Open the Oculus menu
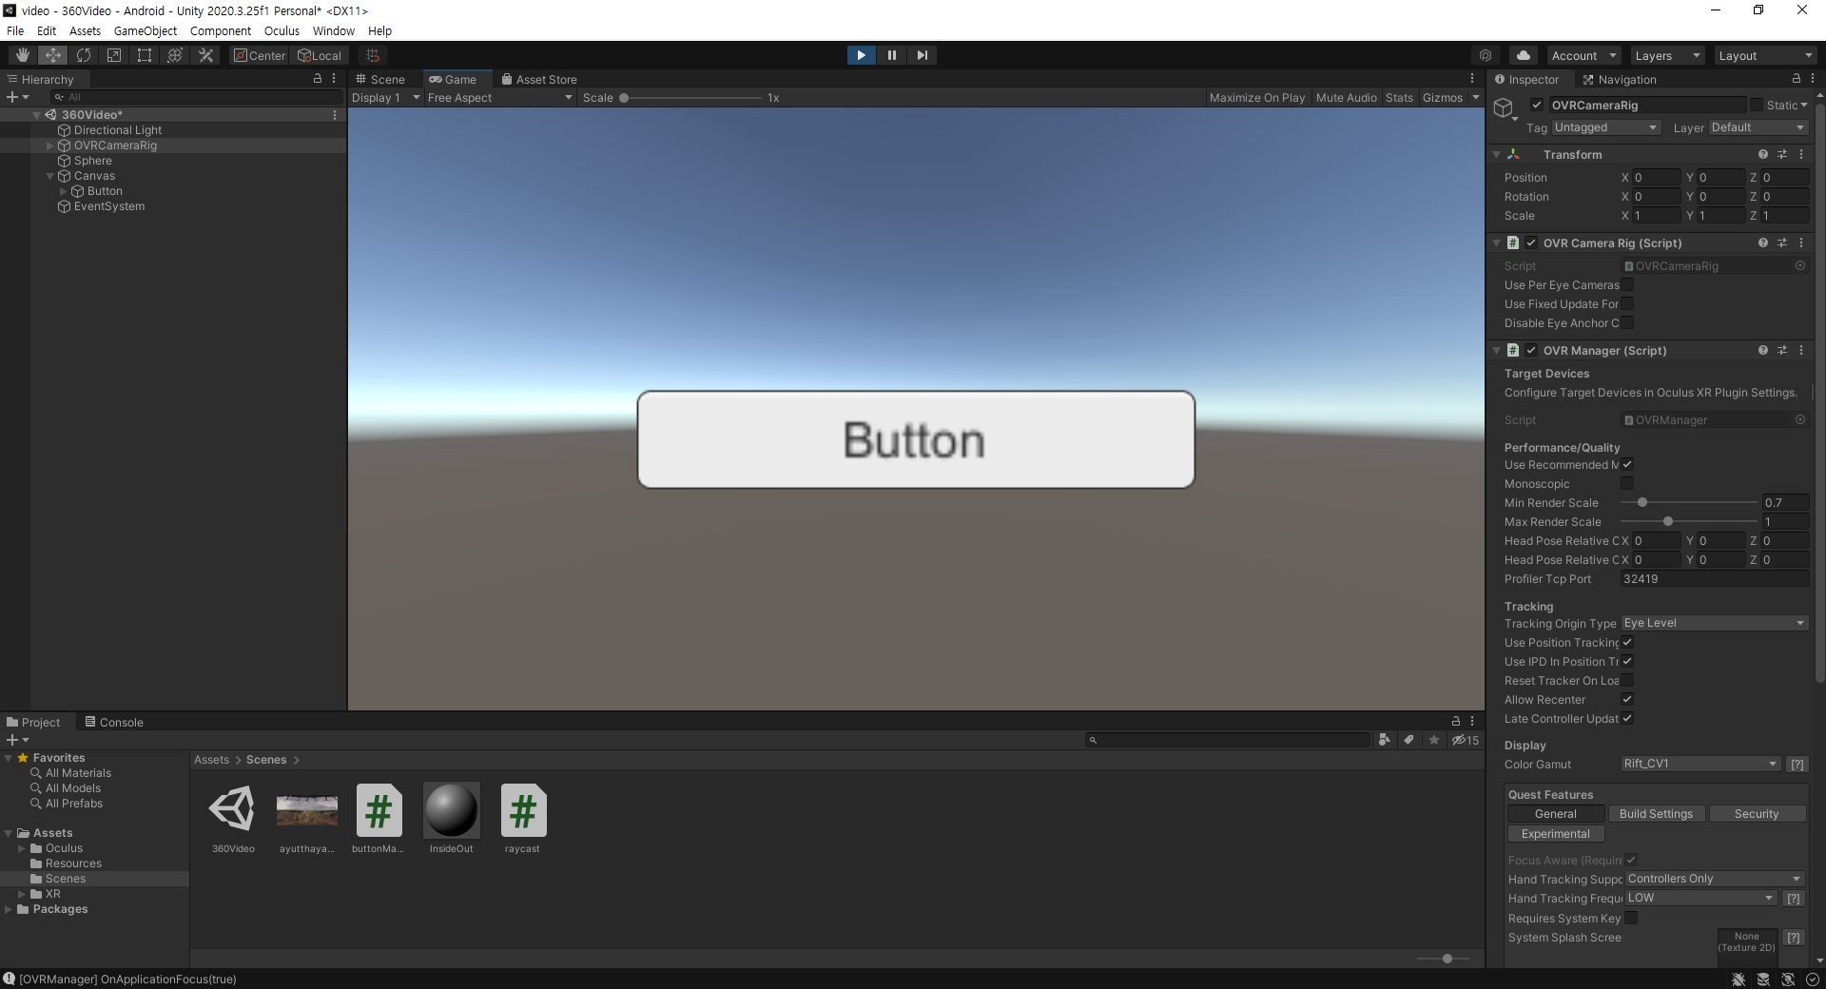Image resolution: width=1826 pixels, height=989 pixels. pos(282,30)
